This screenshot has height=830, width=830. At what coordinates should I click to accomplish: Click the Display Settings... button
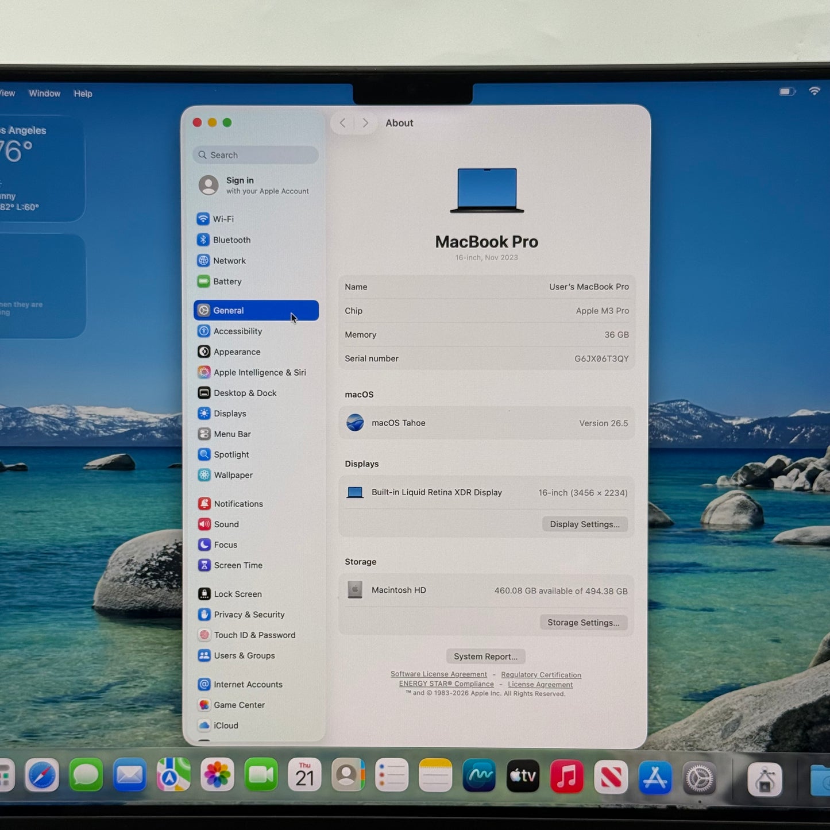click(x=585, y=524)
